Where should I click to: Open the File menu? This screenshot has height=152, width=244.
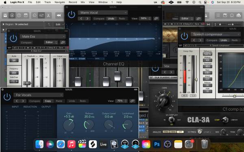[x=30, y=2]
